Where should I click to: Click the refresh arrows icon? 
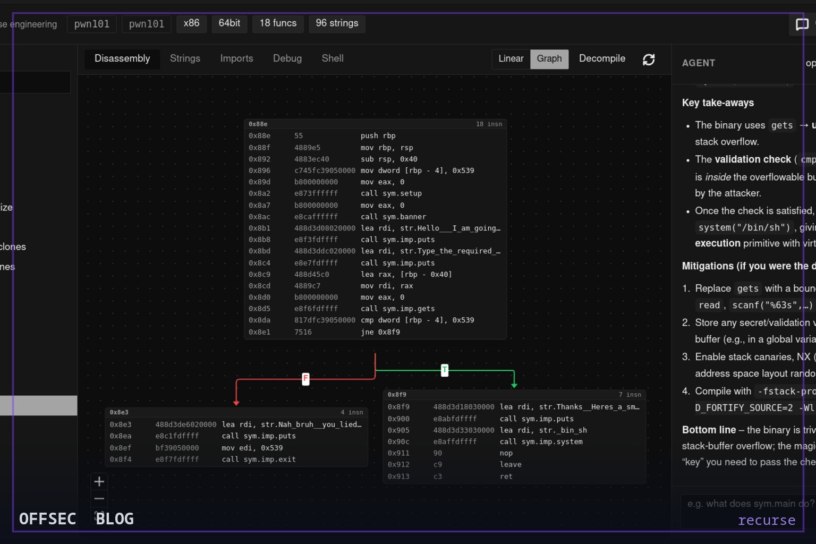click(x=649, y=59)
